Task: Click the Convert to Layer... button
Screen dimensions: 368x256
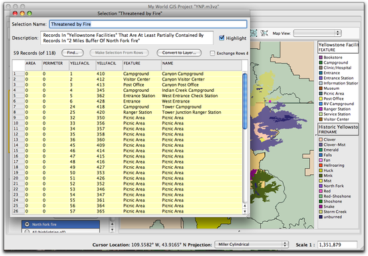Action: (179, 53)
